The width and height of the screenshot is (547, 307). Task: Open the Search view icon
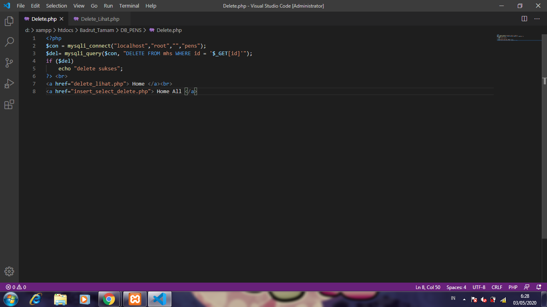[x=9, y=42]
